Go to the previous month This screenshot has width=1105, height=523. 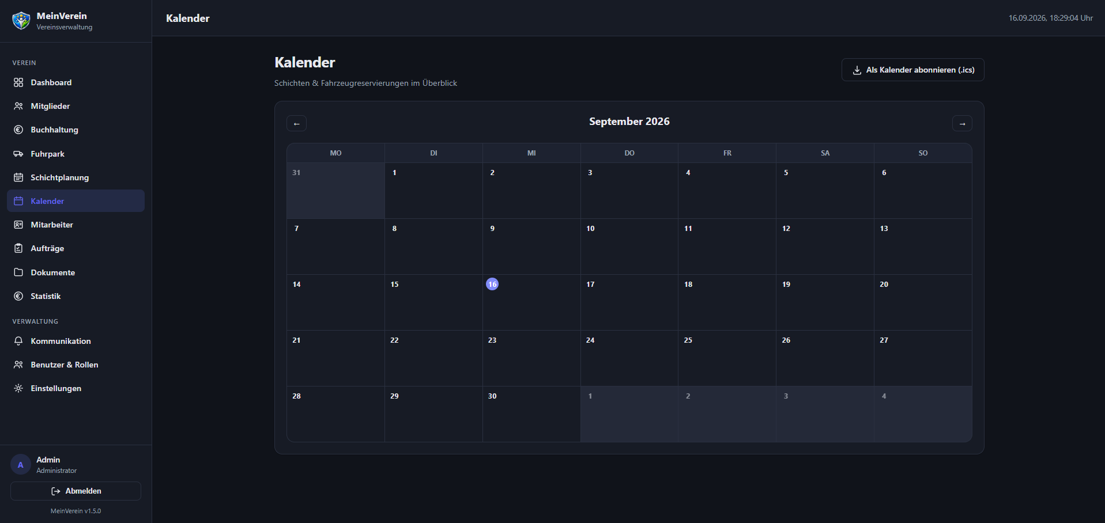pyautogui.click(x=296, y=123)
